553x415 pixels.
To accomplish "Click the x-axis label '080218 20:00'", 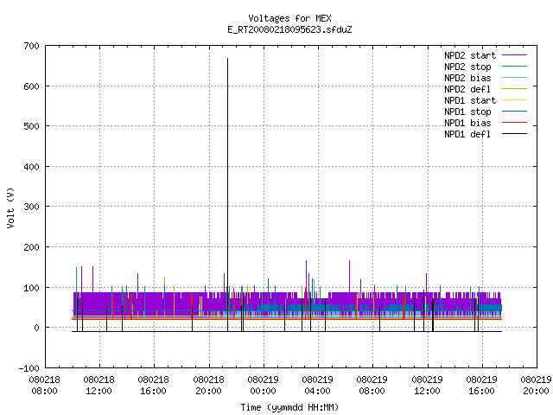I will tap(209, 386).
